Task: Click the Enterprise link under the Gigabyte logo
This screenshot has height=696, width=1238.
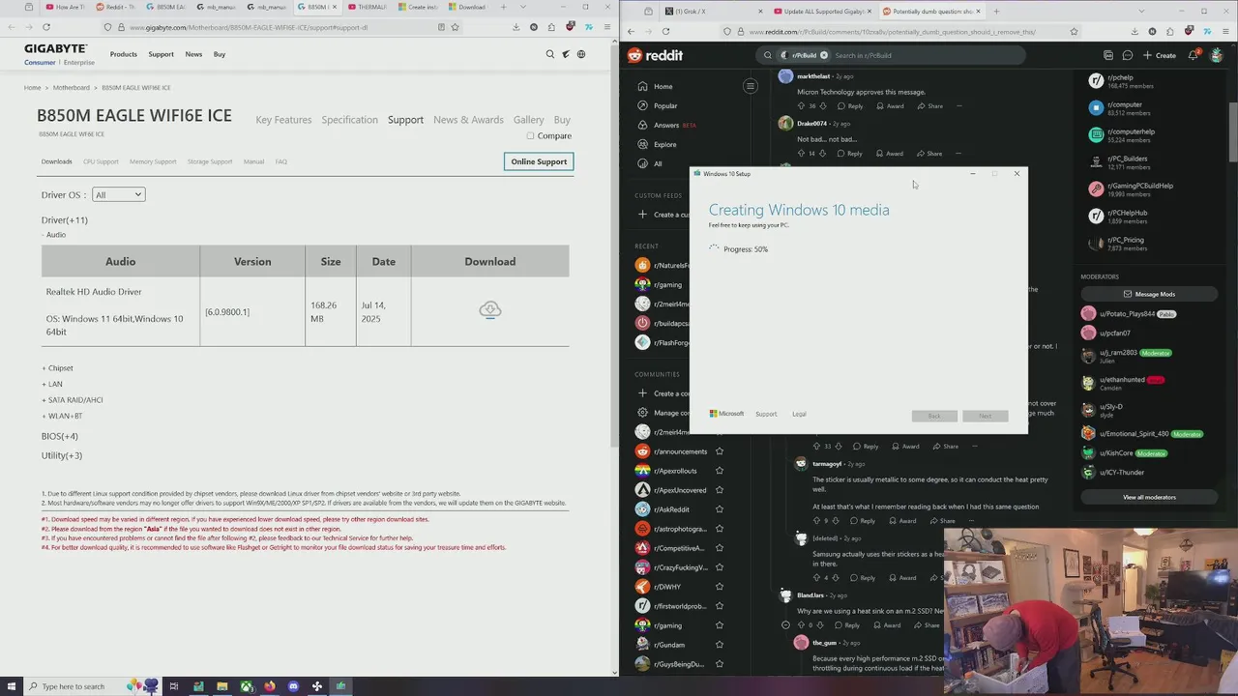Action: pyautogui.click(x=78, y=63)
